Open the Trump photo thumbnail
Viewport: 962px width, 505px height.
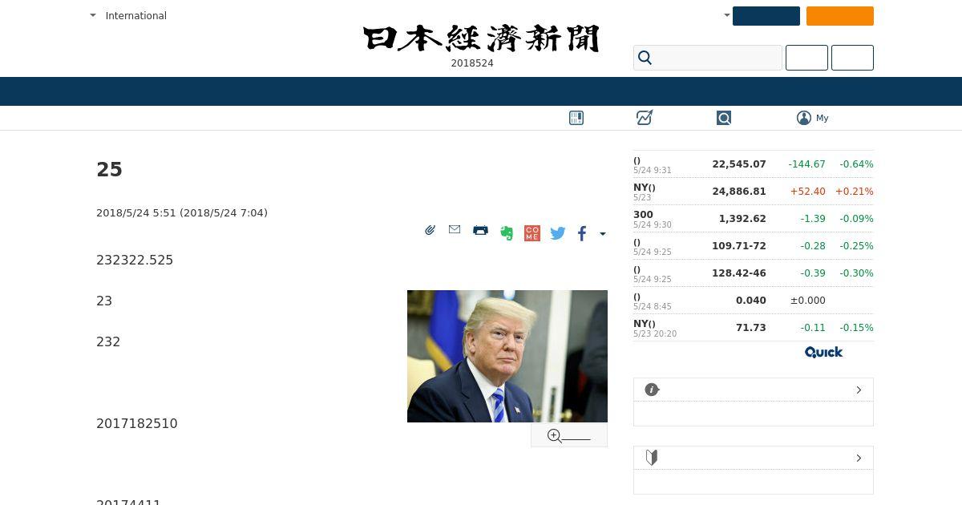point(507,356)
